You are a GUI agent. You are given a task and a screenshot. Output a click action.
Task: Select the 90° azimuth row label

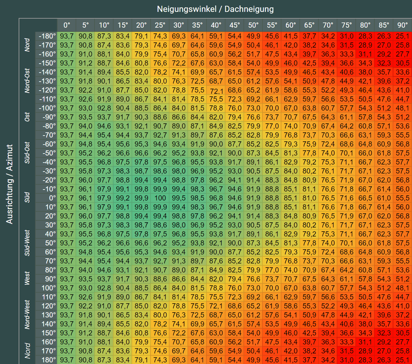click(46, 279)
